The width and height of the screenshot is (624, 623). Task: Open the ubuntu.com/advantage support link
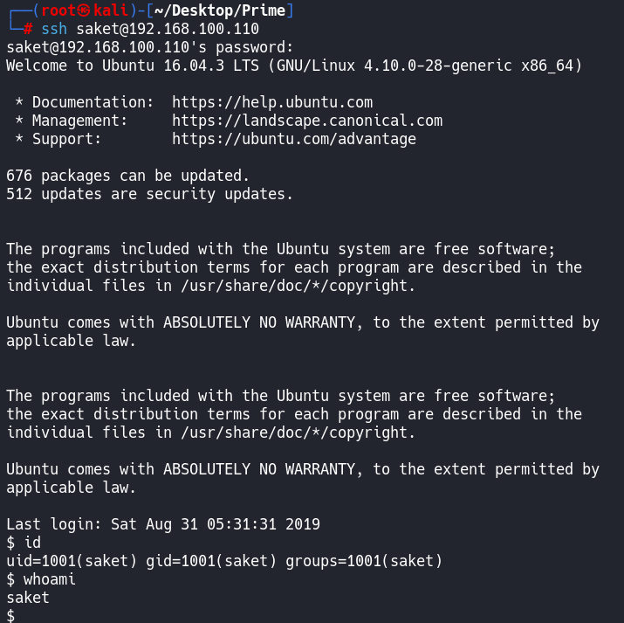[294, 139]
